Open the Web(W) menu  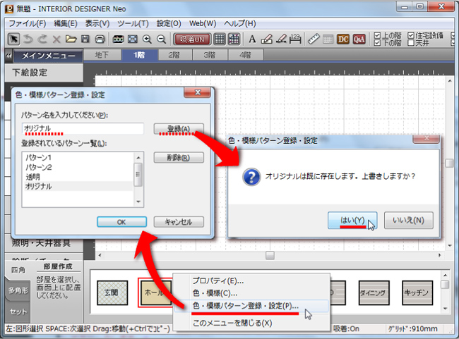[203, 23]
